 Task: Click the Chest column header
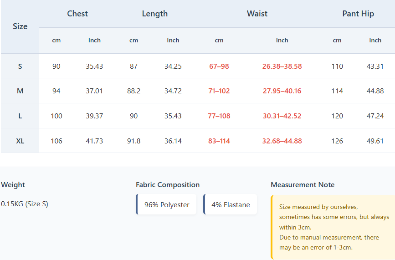click(x=77, y=14)
